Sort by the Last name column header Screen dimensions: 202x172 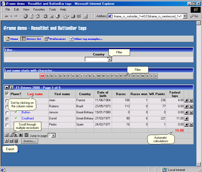point(35,94)
